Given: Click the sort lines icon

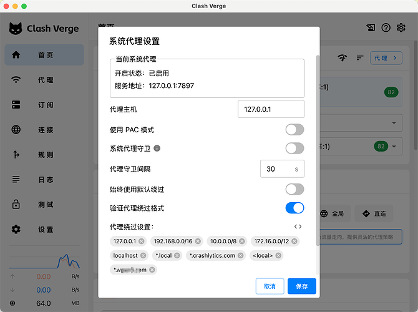Looking at the screenshot, I should [360, 57].
